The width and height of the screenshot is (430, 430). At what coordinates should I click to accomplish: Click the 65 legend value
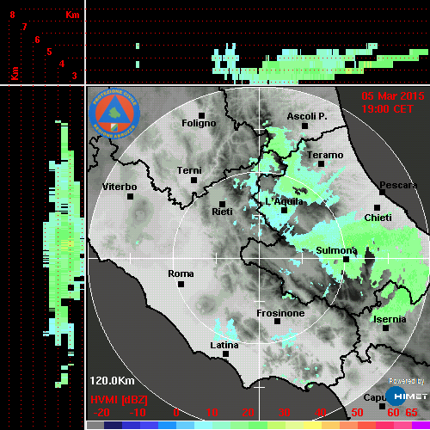point(411,413)
